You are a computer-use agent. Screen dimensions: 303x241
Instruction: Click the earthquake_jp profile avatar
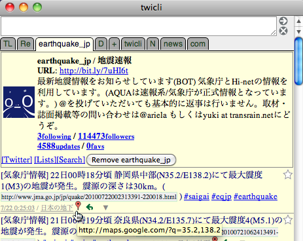click(x=19, y=102)
